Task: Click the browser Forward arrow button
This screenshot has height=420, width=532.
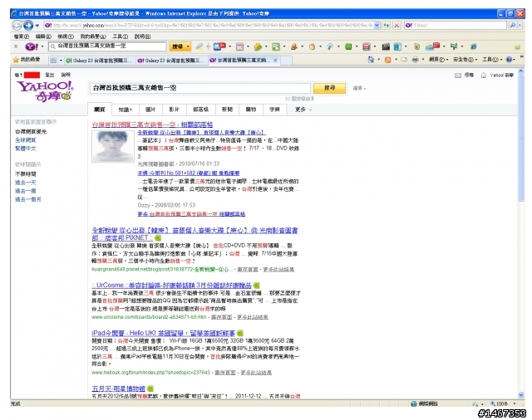Action: coord(28,25)
